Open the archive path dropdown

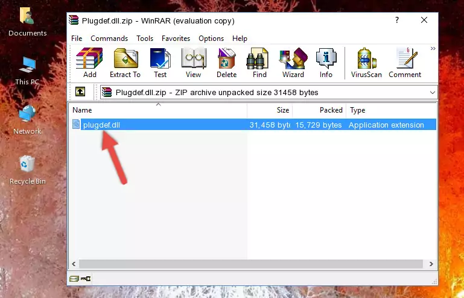[433, 93]
